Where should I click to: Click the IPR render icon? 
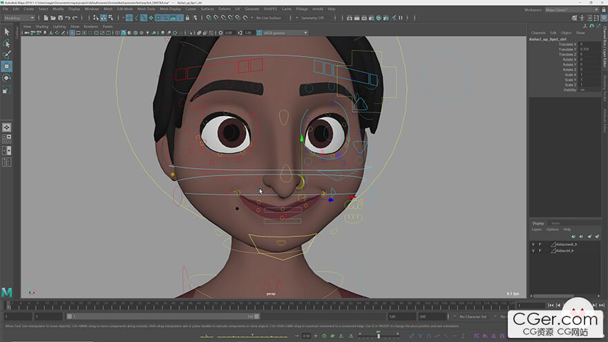[x=364, y=18]
